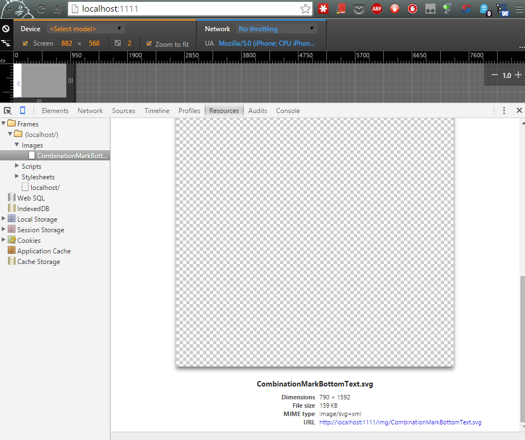Open the Pocket extension icon

(x=359, y=9)
